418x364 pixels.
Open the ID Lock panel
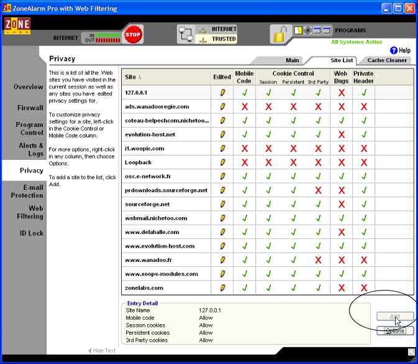click(32, 233)
